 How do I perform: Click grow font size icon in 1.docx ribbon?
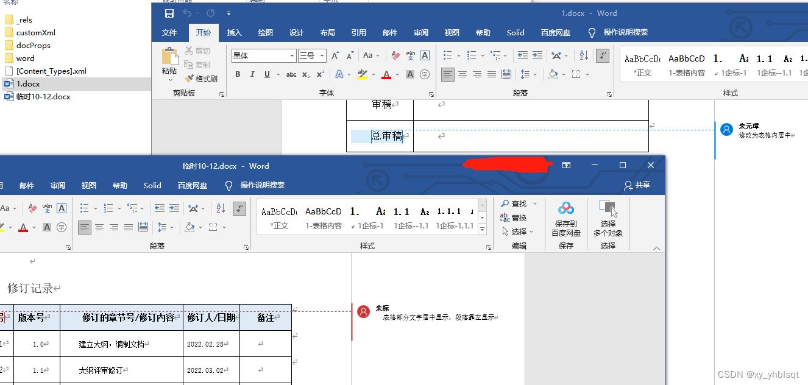pos(335,55)
